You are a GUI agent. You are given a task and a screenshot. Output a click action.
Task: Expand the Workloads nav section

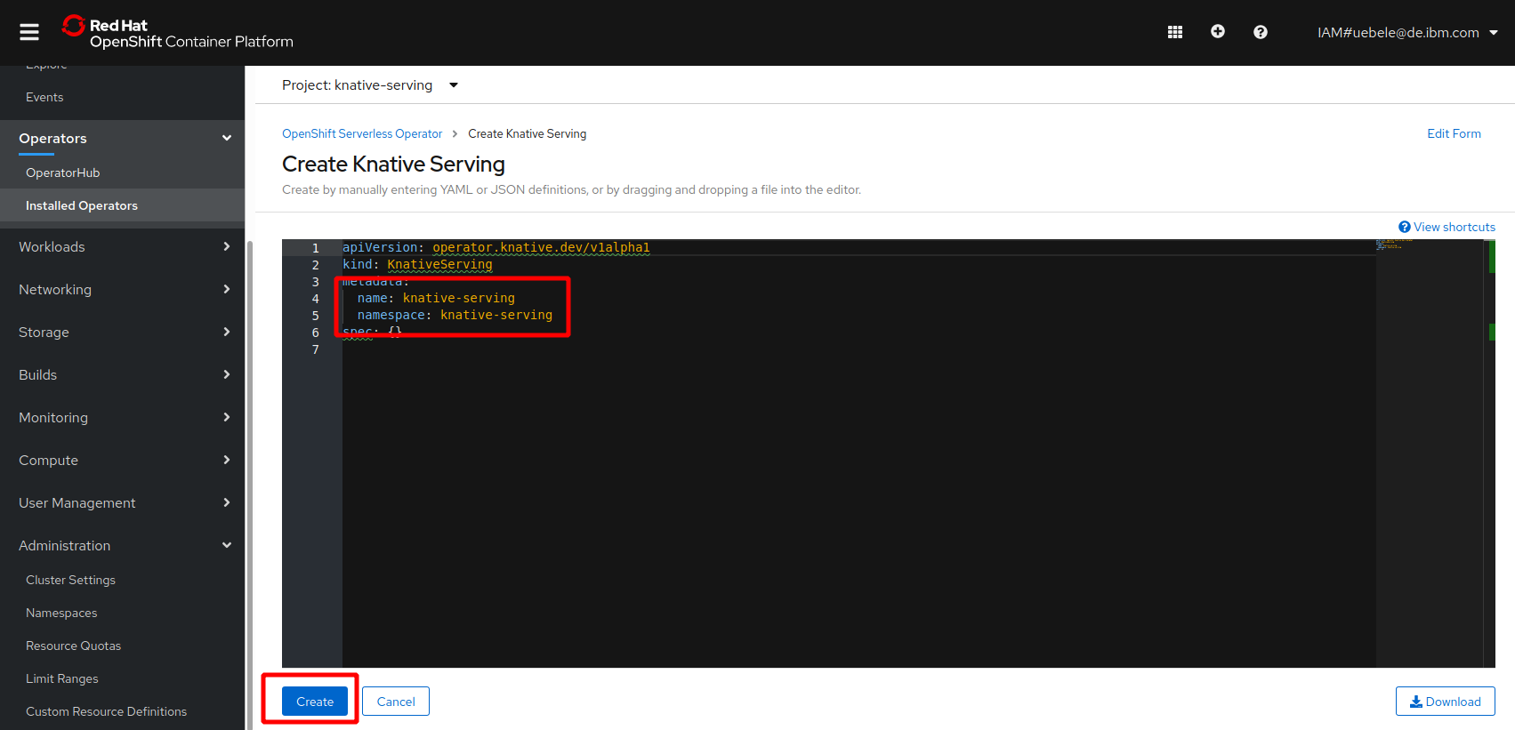(x=123, y=247)
